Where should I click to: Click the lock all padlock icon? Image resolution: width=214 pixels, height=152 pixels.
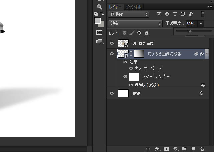tap(147, 33)
